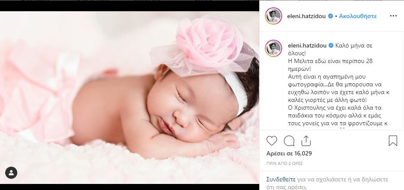Image resolution: width=404 pixels, height=190 pixels.
Task: Open the profile avatar in the post header
Action: click(x=274, y=16)
